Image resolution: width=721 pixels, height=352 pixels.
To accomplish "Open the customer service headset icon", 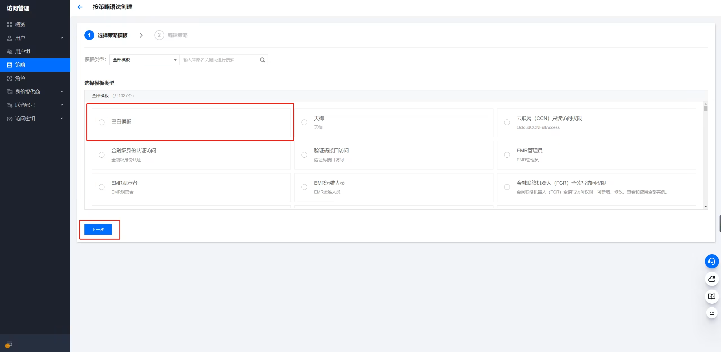I will tap(712, 261).
